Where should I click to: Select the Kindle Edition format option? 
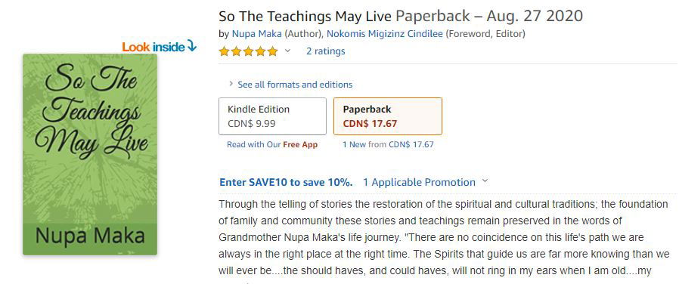[x=272, y=116]
